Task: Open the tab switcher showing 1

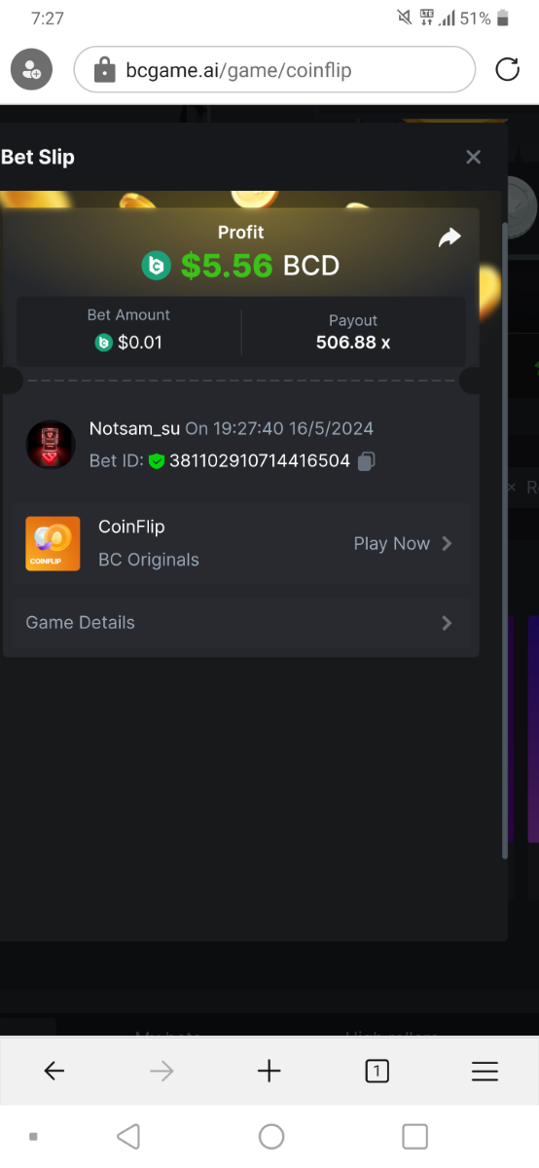Action: [377, 1072]
